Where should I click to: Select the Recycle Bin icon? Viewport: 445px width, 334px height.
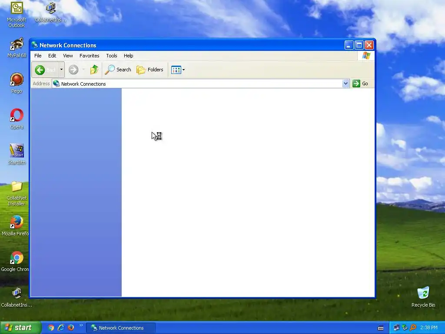pos(423,297)
